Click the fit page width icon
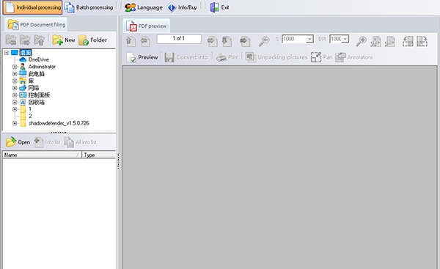Viewport: 440px width, 269px height. click(408, 41)
